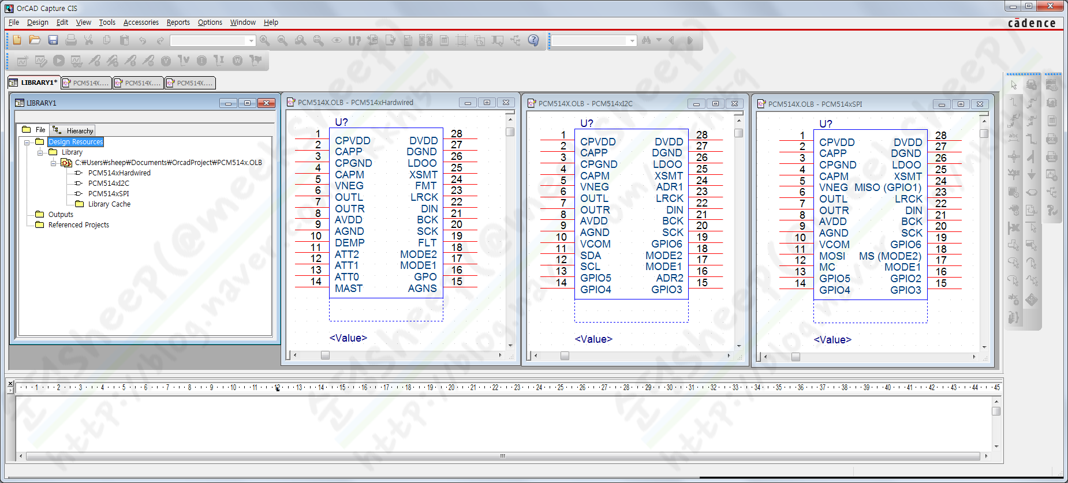
Task: Click the Zoom to Region icon
Action: [300, 40]
